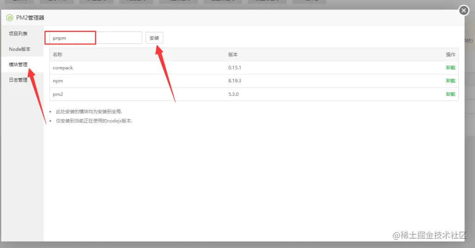Click the 名称 column header
The height and width of the screenshot is (248, 475).
(58, 55)
